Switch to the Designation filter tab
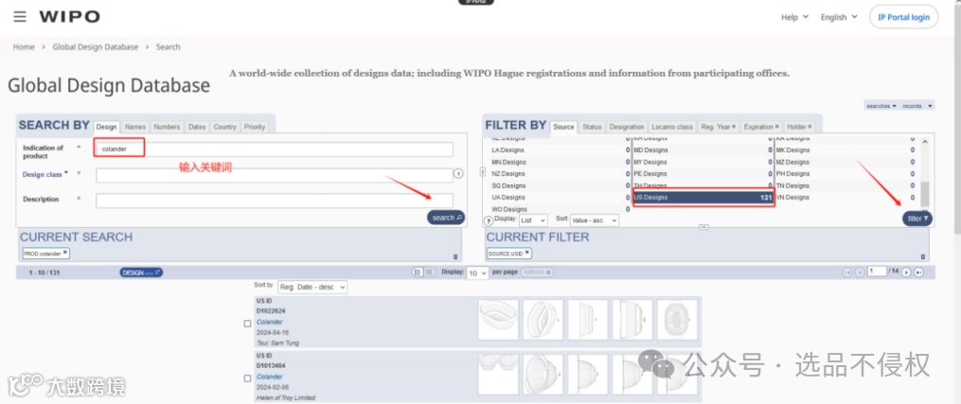Screen dimensions: 961x404 tap(627, 127)
